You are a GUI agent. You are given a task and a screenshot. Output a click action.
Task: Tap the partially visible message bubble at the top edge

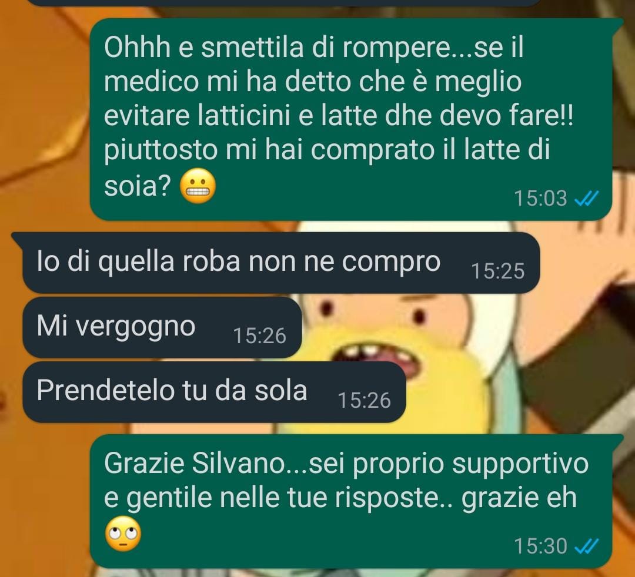(283, 2)
